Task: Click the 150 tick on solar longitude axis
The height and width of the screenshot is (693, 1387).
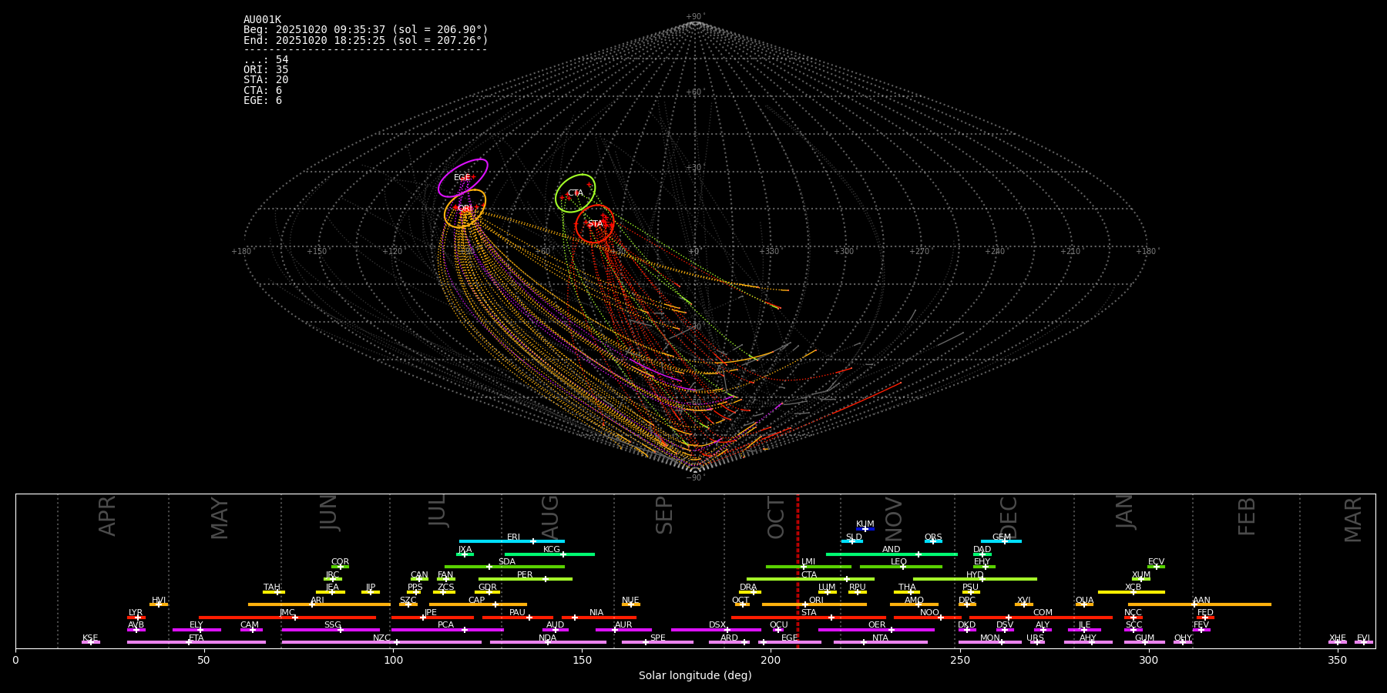Action: 582,661
